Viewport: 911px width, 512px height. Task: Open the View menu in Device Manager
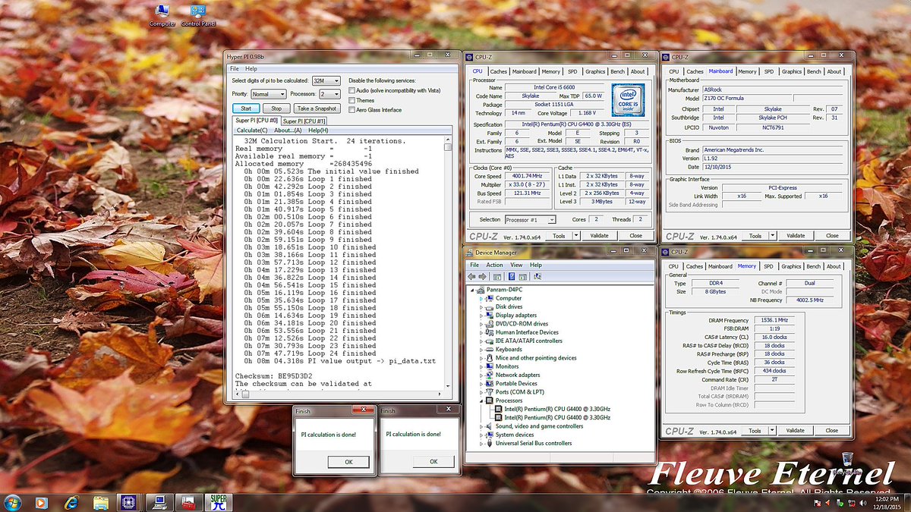pyautogui.click(x=516, y=265)
